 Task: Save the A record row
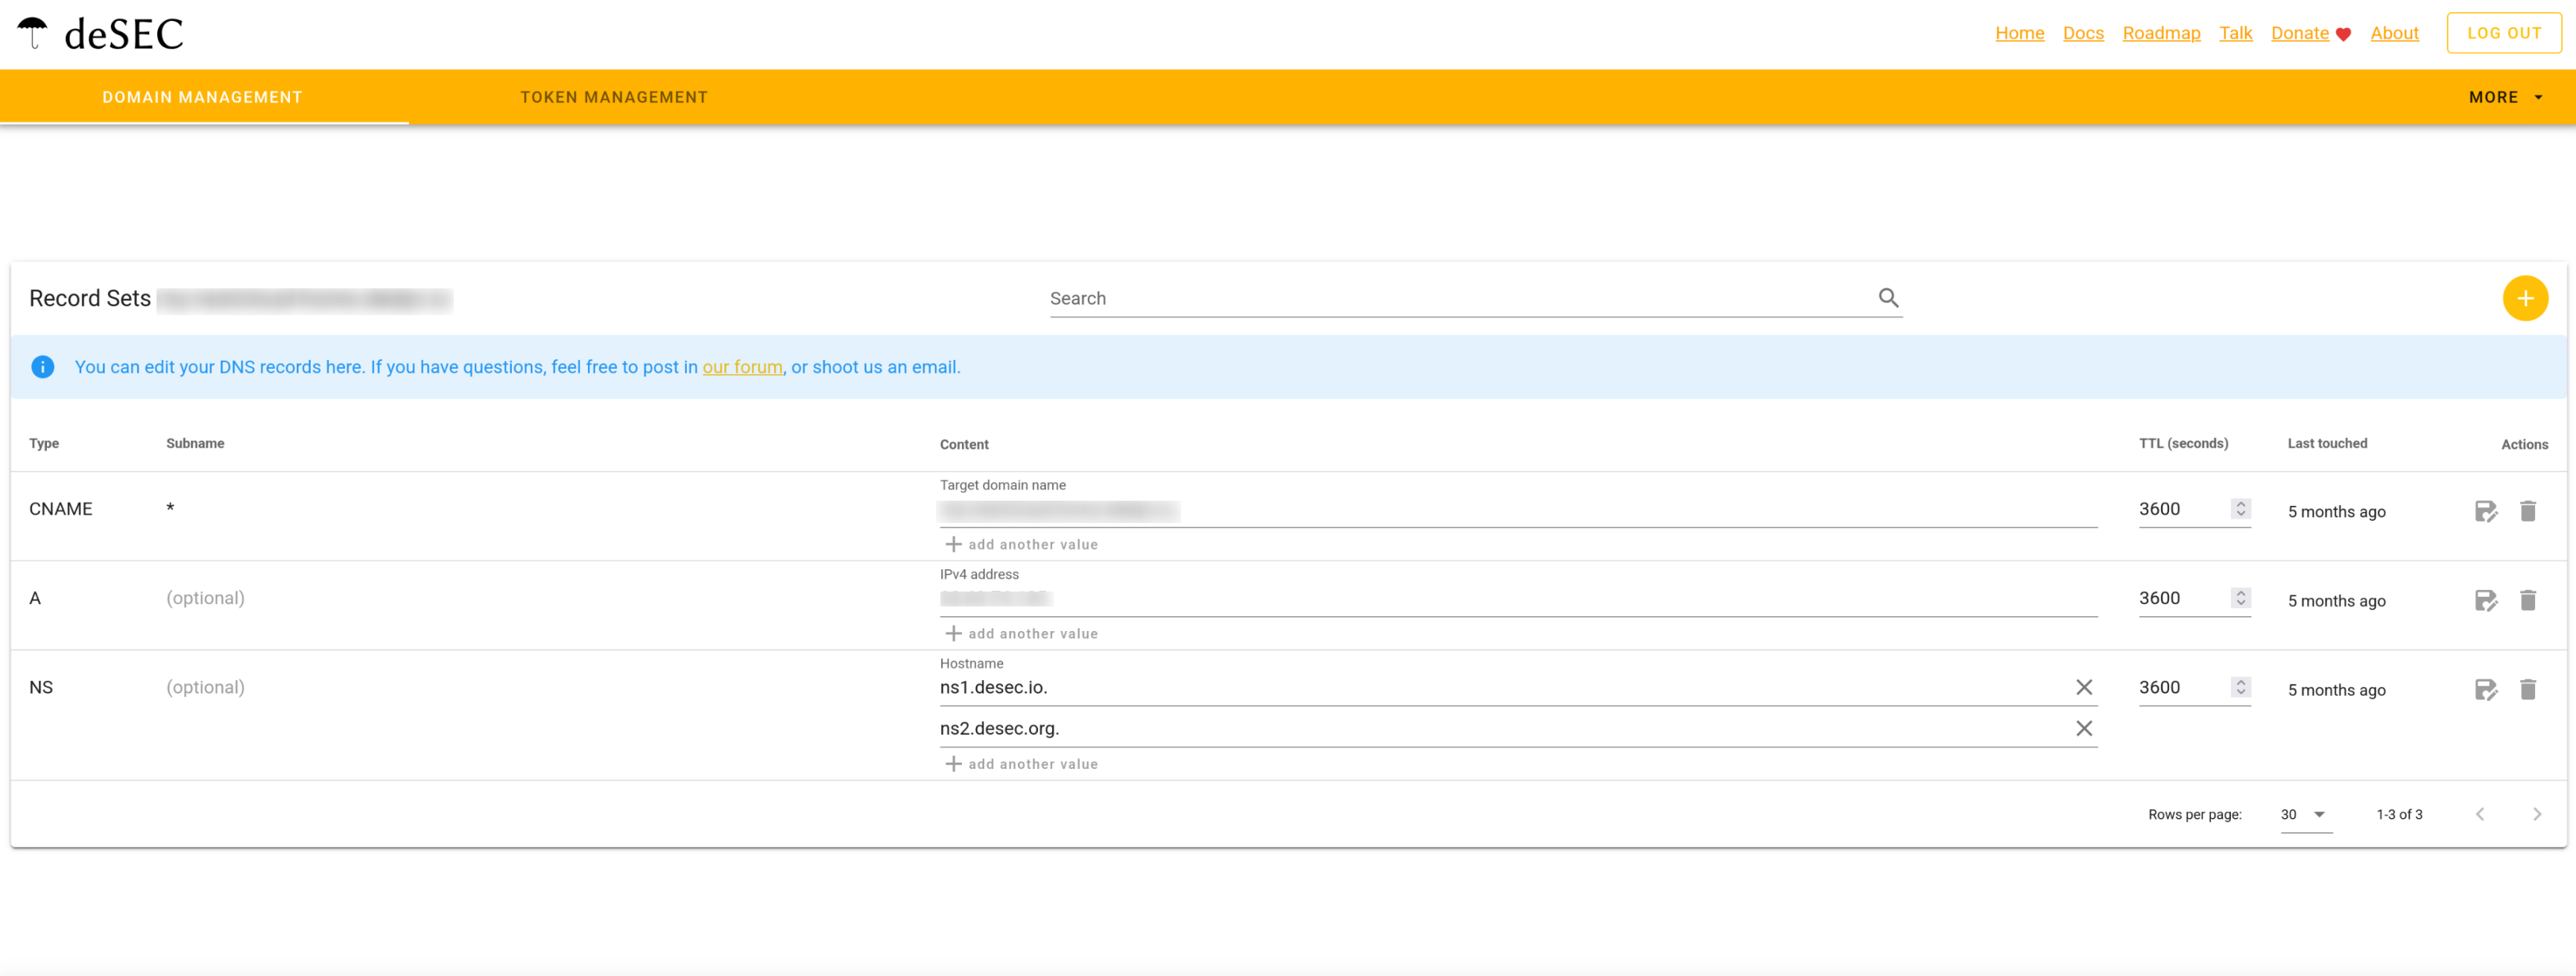2485,601
